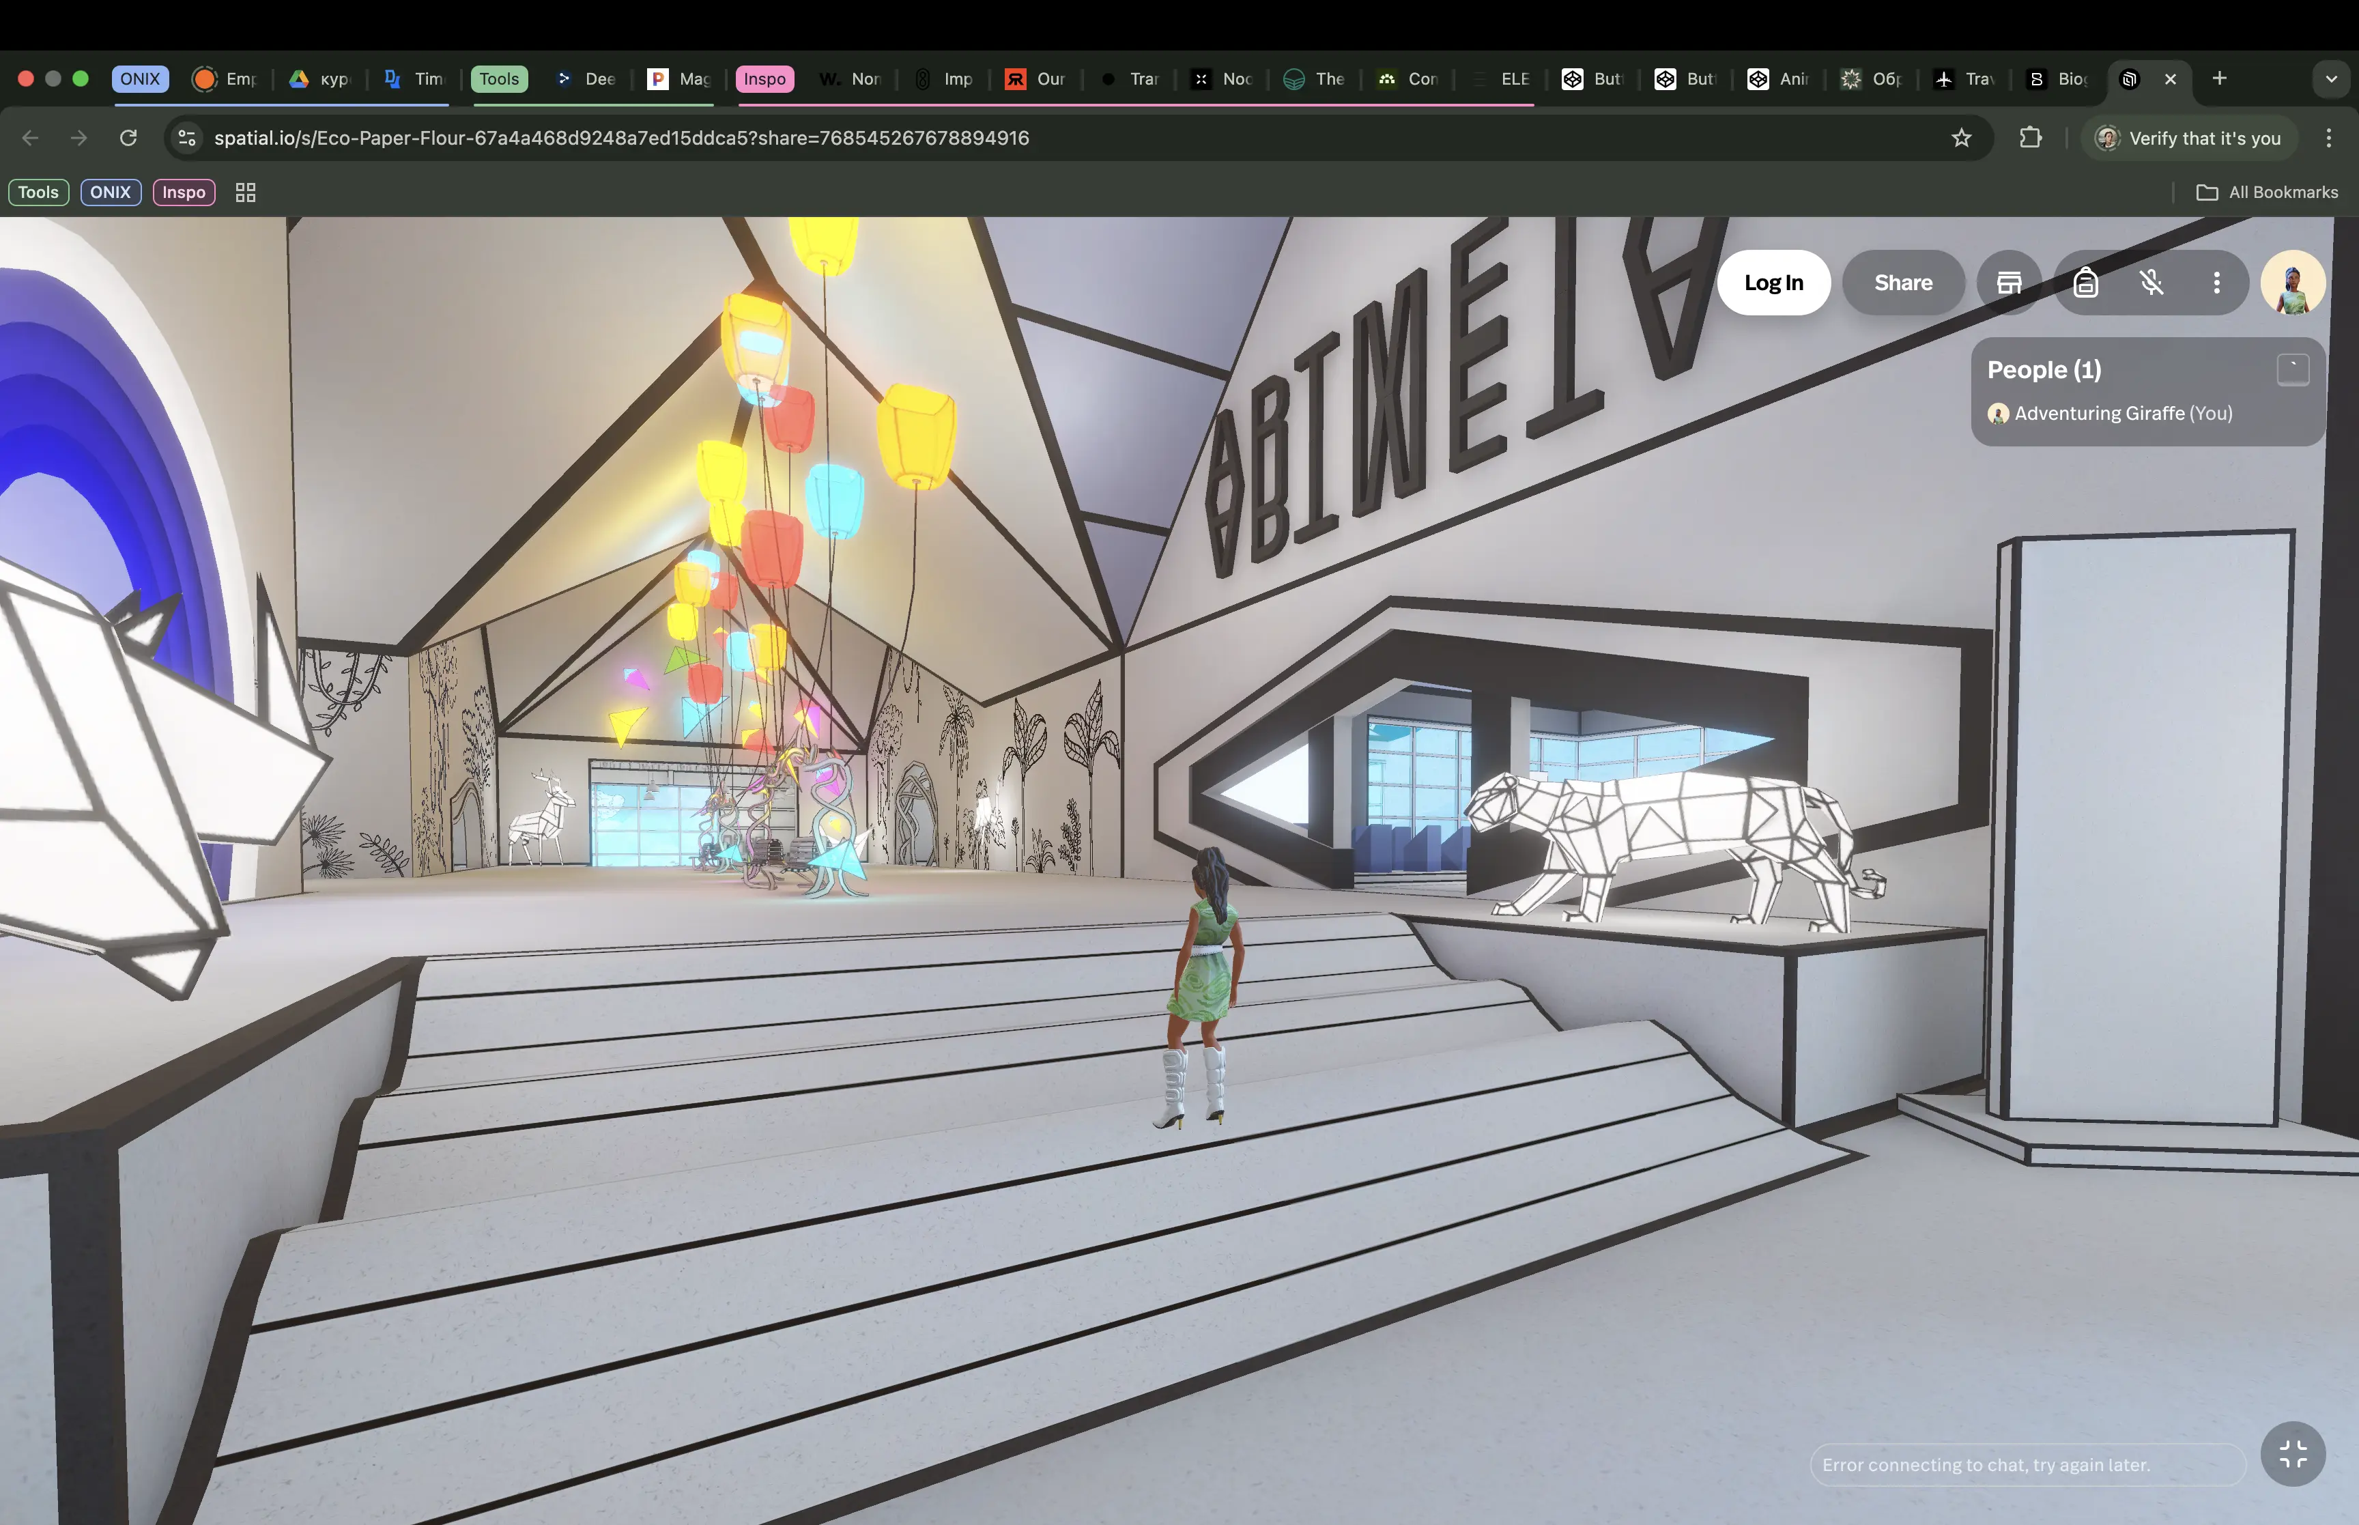This screenshot has height=1525, width=2359.
Task: Open the Tools bookmark folder
Action: point(39,192)
